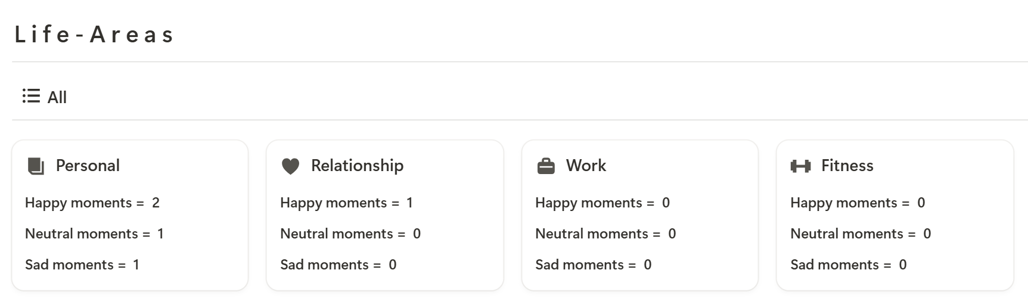Click Work's Neutral moments = 0 line
Image resolution: width=1028 pixels, height=307 pixels.
pyautogui.click(x=605, y=234)
